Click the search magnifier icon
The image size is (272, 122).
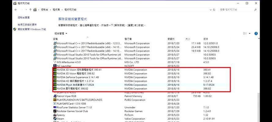pyautogui.click(x=255, y=10)
